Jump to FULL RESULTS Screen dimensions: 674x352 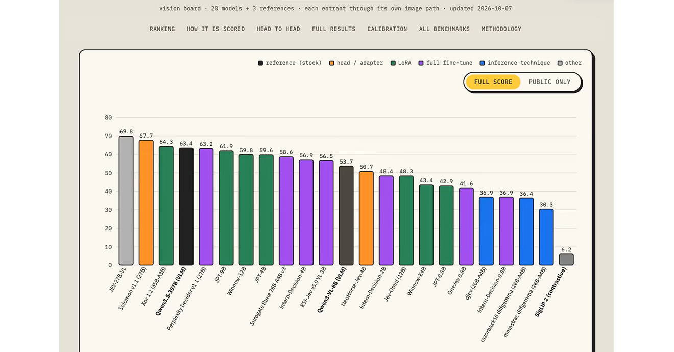[333, 29]
